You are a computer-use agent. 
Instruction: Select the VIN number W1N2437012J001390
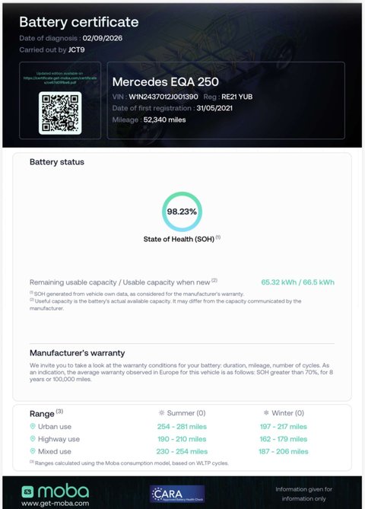coord(163,97)
